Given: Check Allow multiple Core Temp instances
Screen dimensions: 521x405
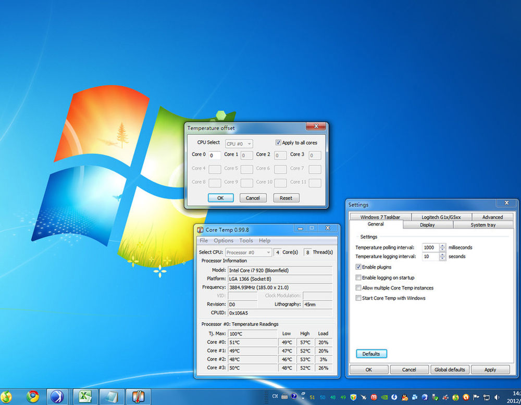Looking at the screenshot, I should 358,287.
